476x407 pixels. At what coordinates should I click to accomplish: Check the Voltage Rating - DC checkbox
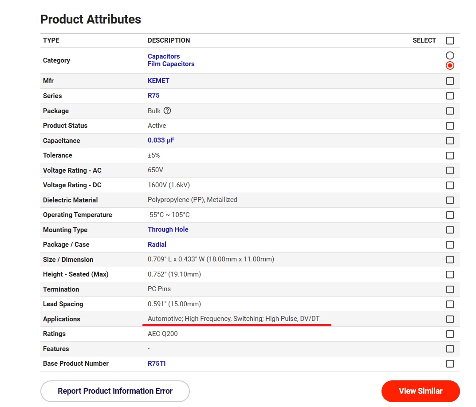point(450,185)
